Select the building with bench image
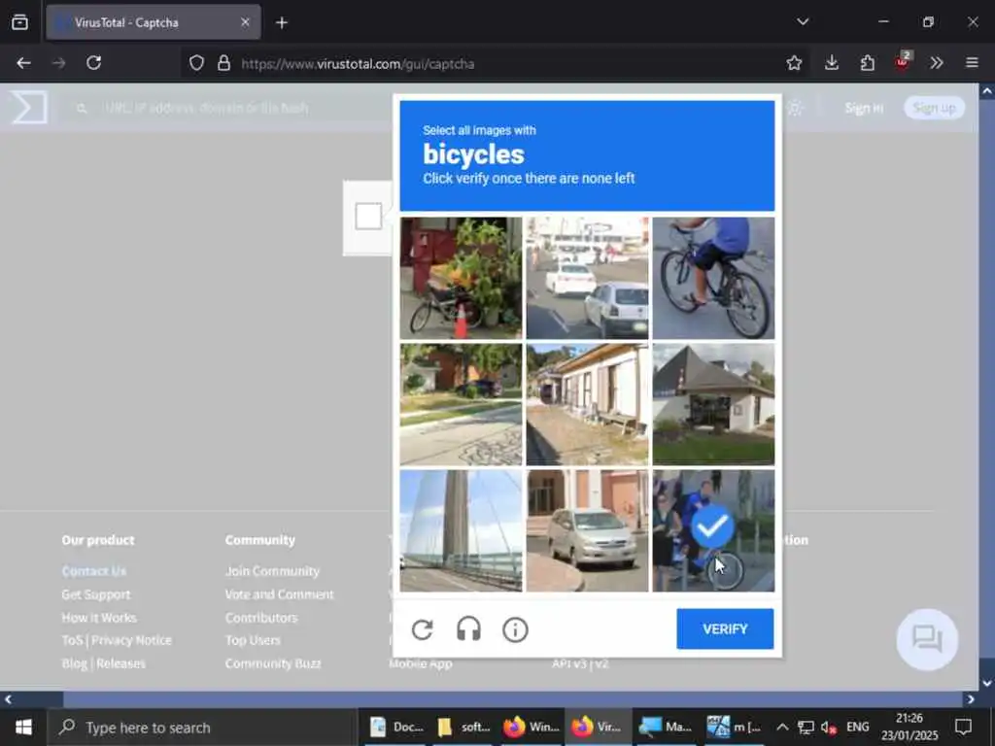The width and height of the screenshot is (995, 746). click(x=587, y=404)
